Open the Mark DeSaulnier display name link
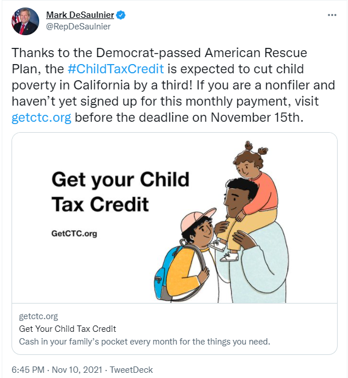The height and width of the screenshot is (378, 348). 80,15
